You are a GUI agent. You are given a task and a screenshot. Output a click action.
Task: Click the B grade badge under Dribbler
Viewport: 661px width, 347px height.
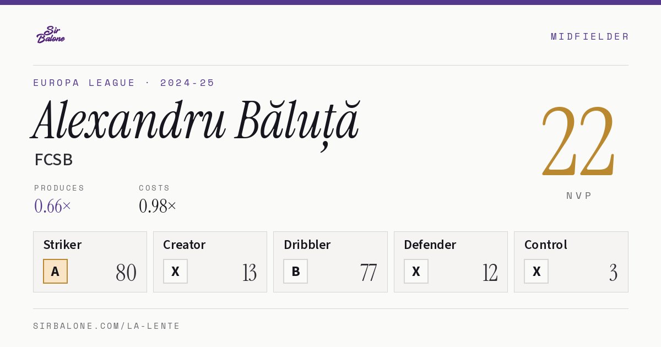click(x=296, y=272)
